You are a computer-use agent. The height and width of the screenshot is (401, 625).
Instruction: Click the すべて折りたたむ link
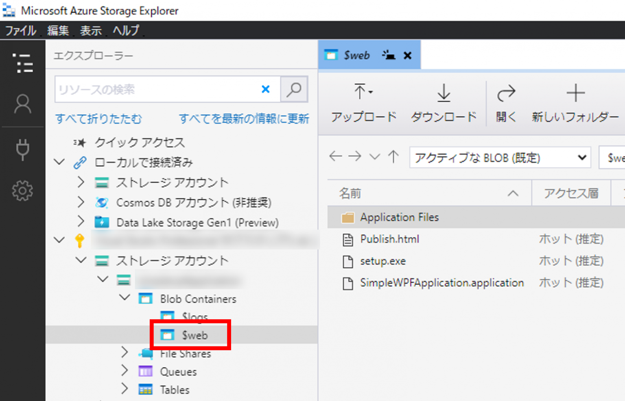pyautogui.click(x=98, y=119)
